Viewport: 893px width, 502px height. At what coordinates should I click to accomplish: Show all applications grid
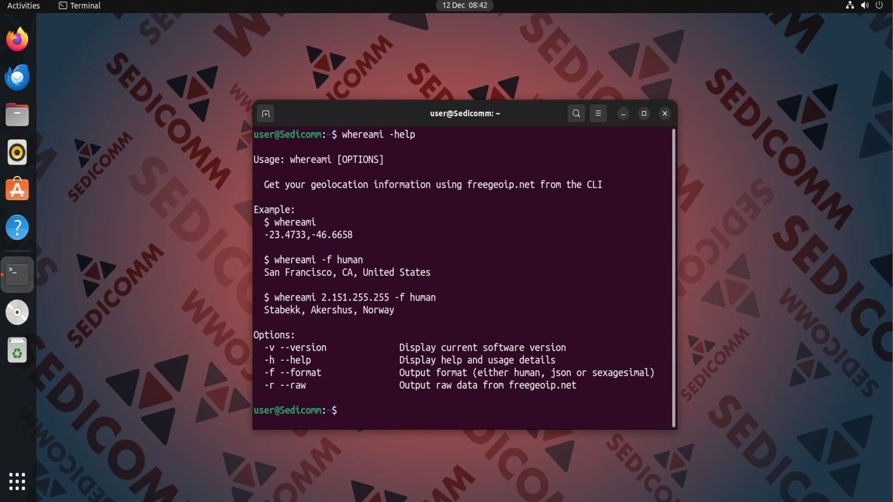coord(17,482)
